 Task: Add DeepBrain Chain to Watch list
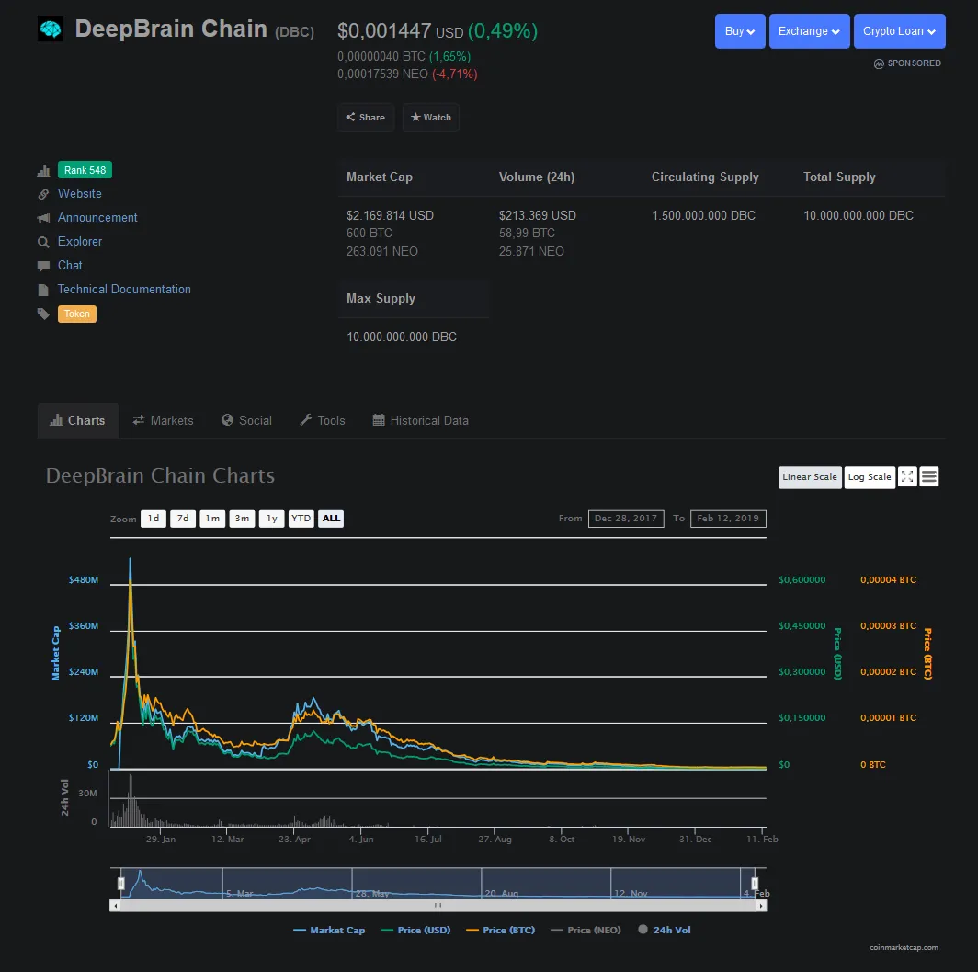tap(431, 118)
